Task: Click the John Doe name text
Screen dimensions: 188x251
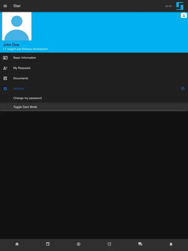Action: pyautogui.click(x=11, y=45)
